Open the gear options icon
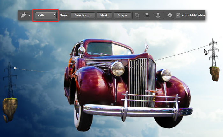223x137 pixels. point(170,15)
